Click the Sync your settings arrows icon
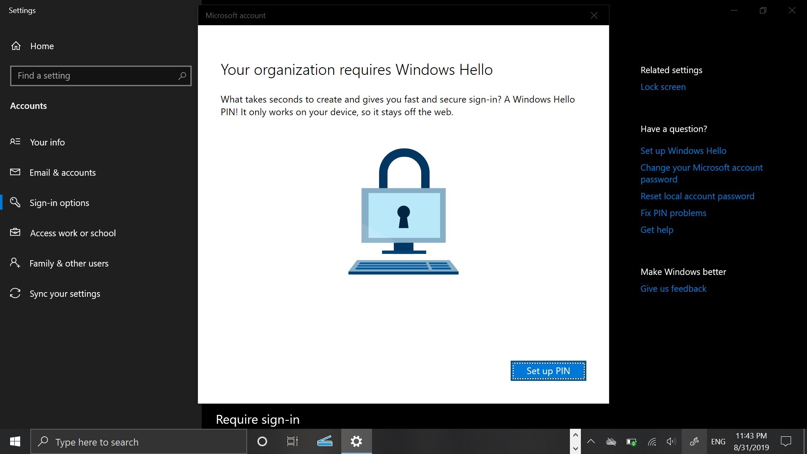The height and width of the screenshot is (454, 807). pos(15,293)
